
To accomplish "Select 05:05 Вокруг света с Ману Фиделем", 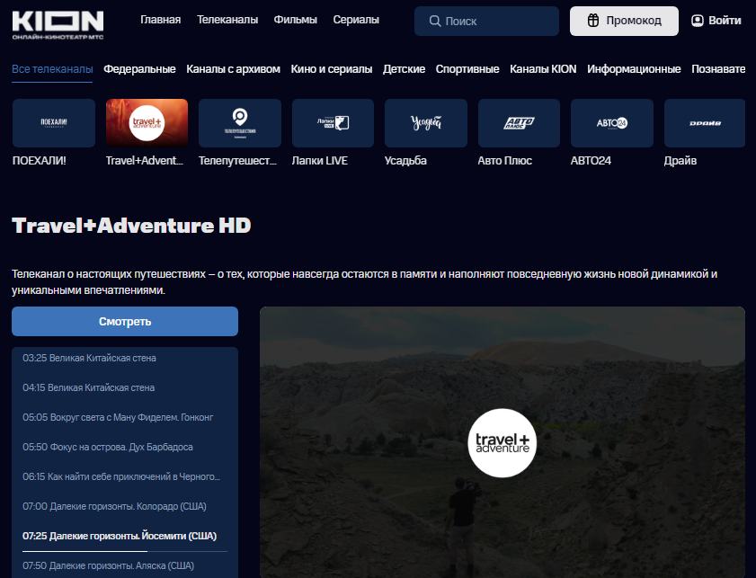I will (118, 417).
